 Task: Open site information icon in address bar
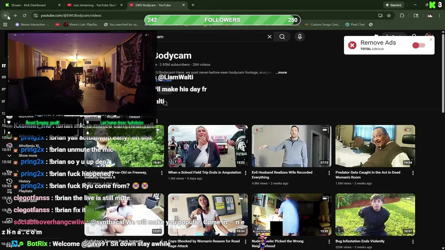pos(35,15)
